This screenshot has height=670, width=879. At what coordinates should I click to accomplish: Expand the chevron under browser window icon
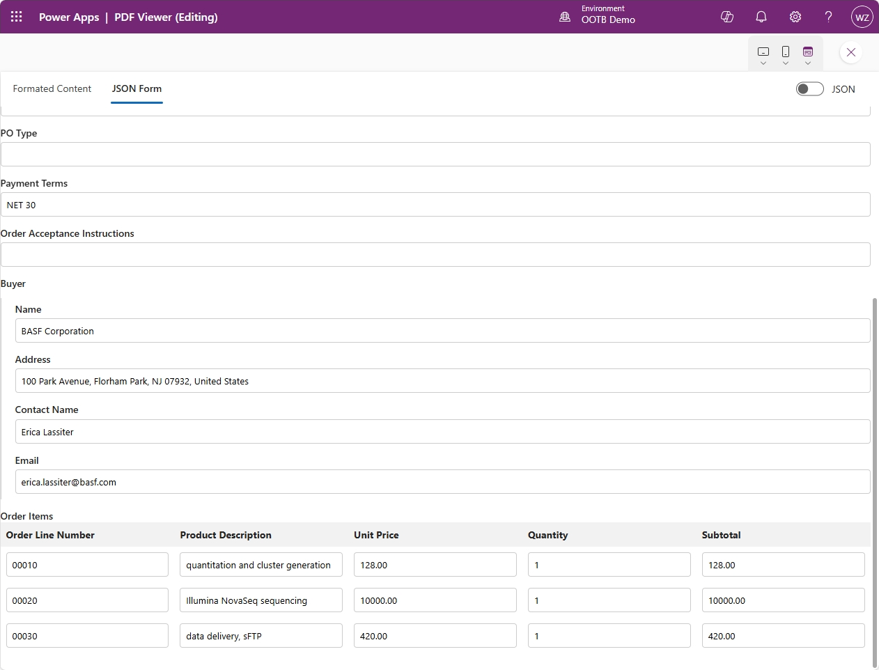tap(808, 63)
